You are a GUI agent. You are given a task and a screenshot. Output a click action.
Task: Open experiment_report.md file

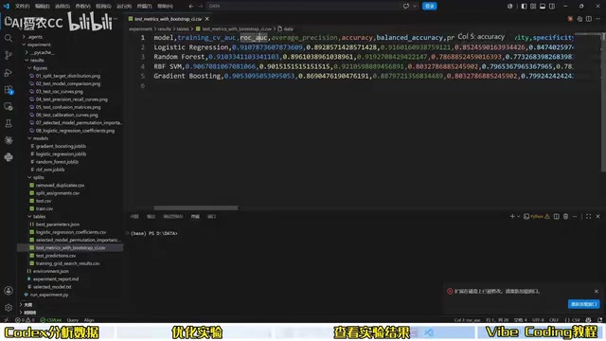56,279
